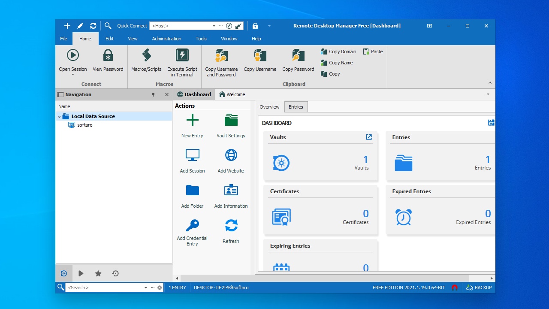
Task: Click the red magnet icon in status bar
Action: [455, 288]
